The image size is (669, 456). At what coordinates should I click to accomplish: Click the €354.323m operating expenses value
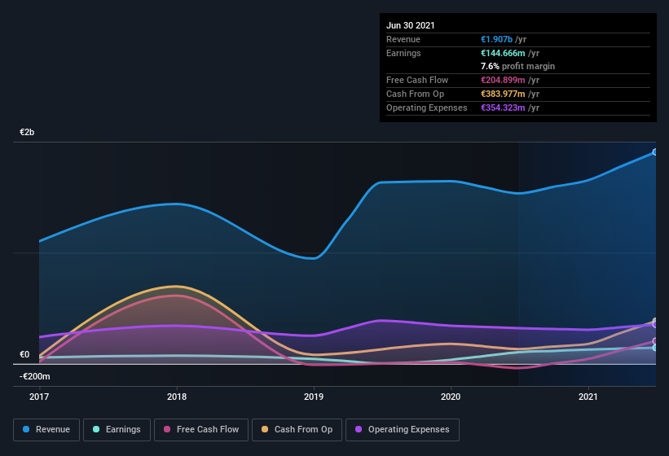coord(503,107)
